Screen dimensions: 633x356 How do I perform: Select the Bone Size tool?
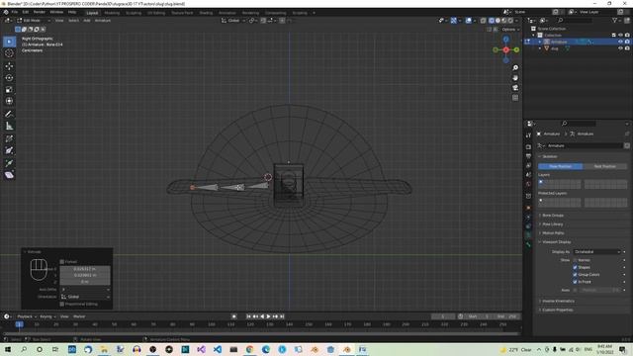point(9,150)
